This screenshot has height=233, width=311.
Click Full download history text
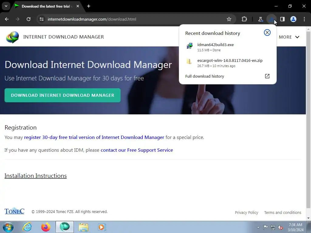(x=204, y=76)
